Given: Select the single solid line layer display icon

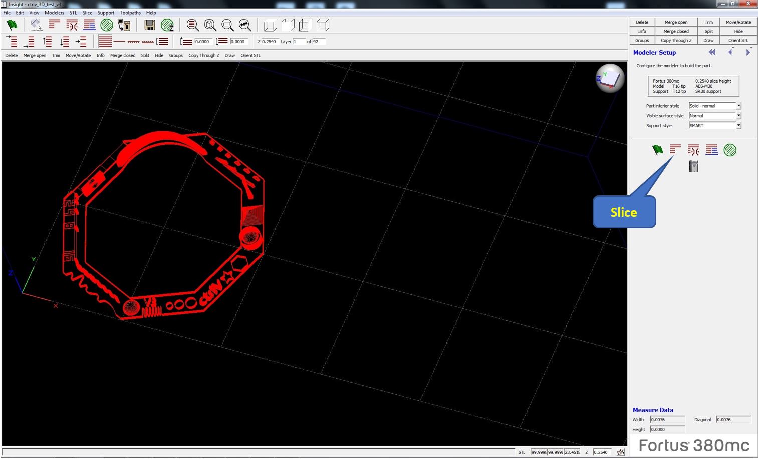Looking at the screenshot, I should [x=119, y=42].
